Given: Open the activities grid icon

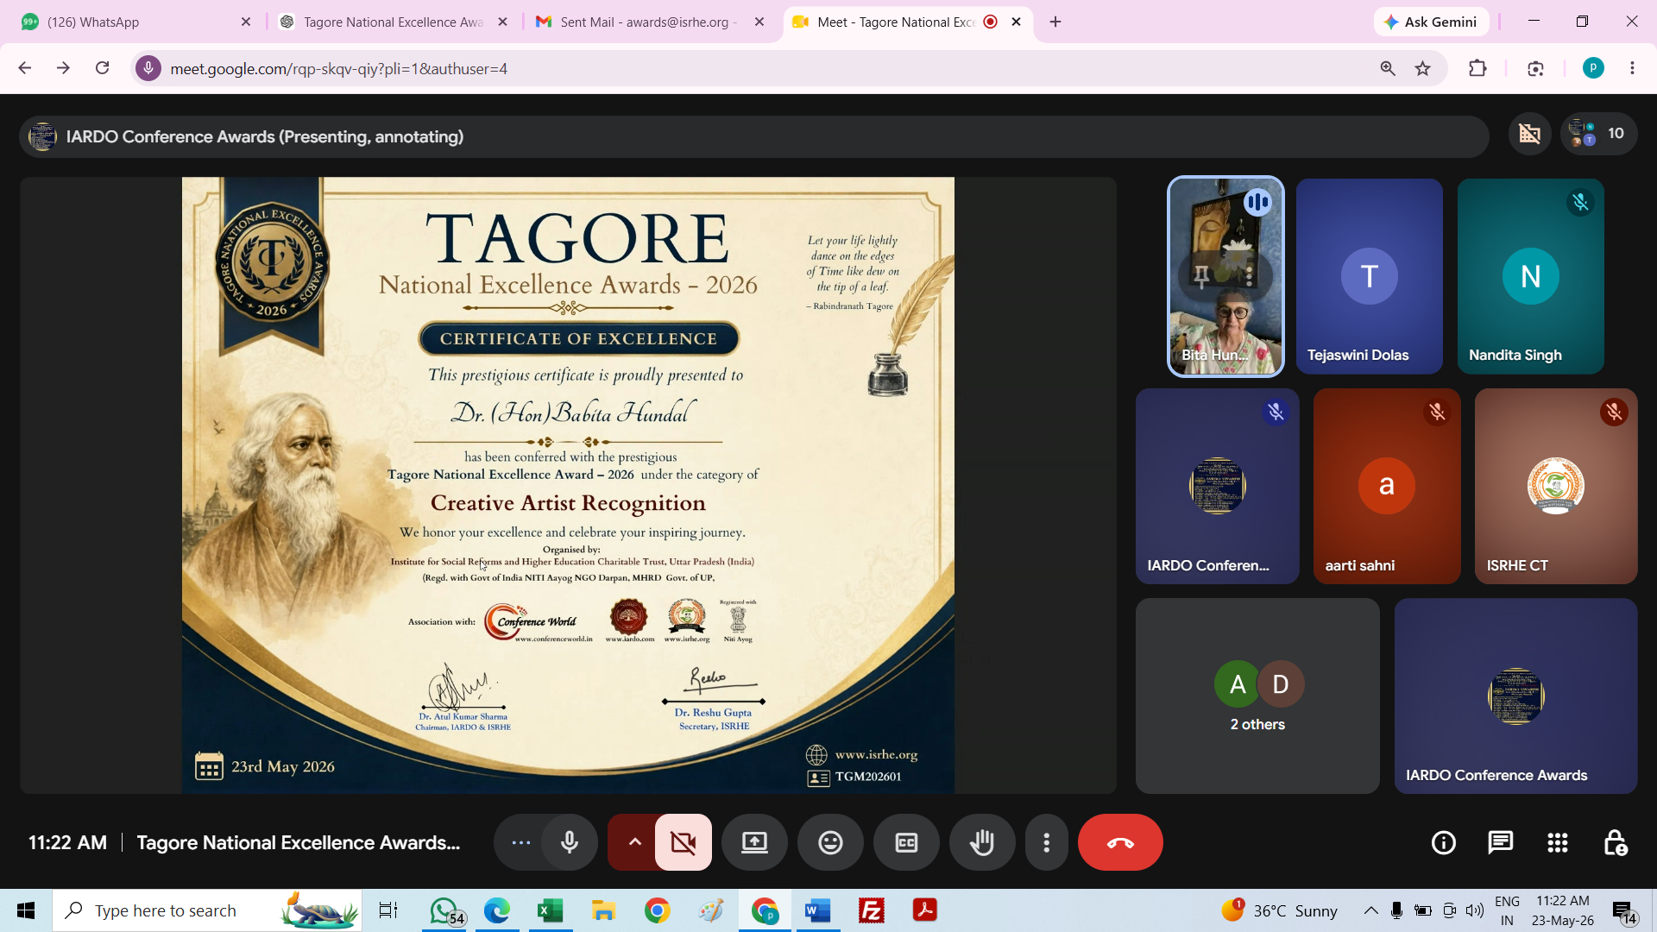Looking at the screenshot, I should pyautogui.click(x=1558, y=842).
